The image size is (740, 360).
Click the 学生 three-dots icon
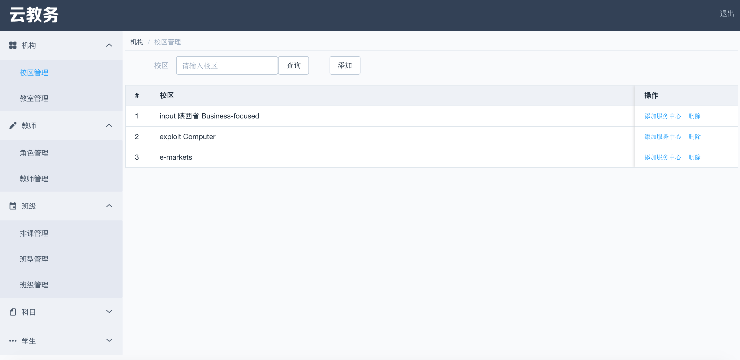(x=13, y=341)
